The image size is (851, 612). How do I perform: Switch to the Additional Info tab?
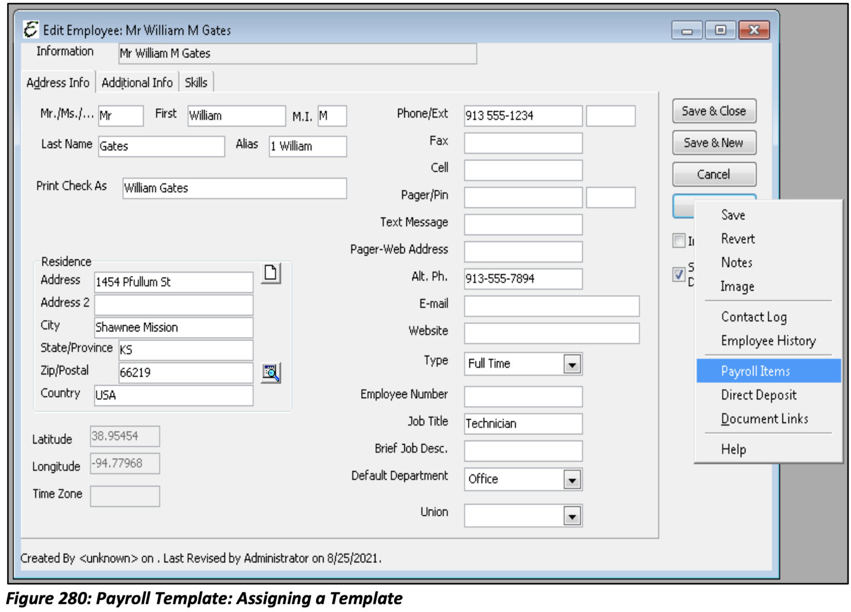(137, 82)
